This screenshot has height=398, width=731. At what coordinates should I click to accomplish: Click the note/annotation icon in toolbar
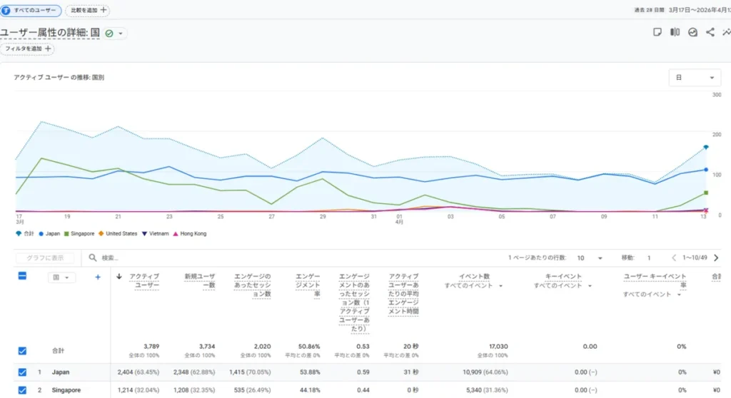(x=657, y=32)
